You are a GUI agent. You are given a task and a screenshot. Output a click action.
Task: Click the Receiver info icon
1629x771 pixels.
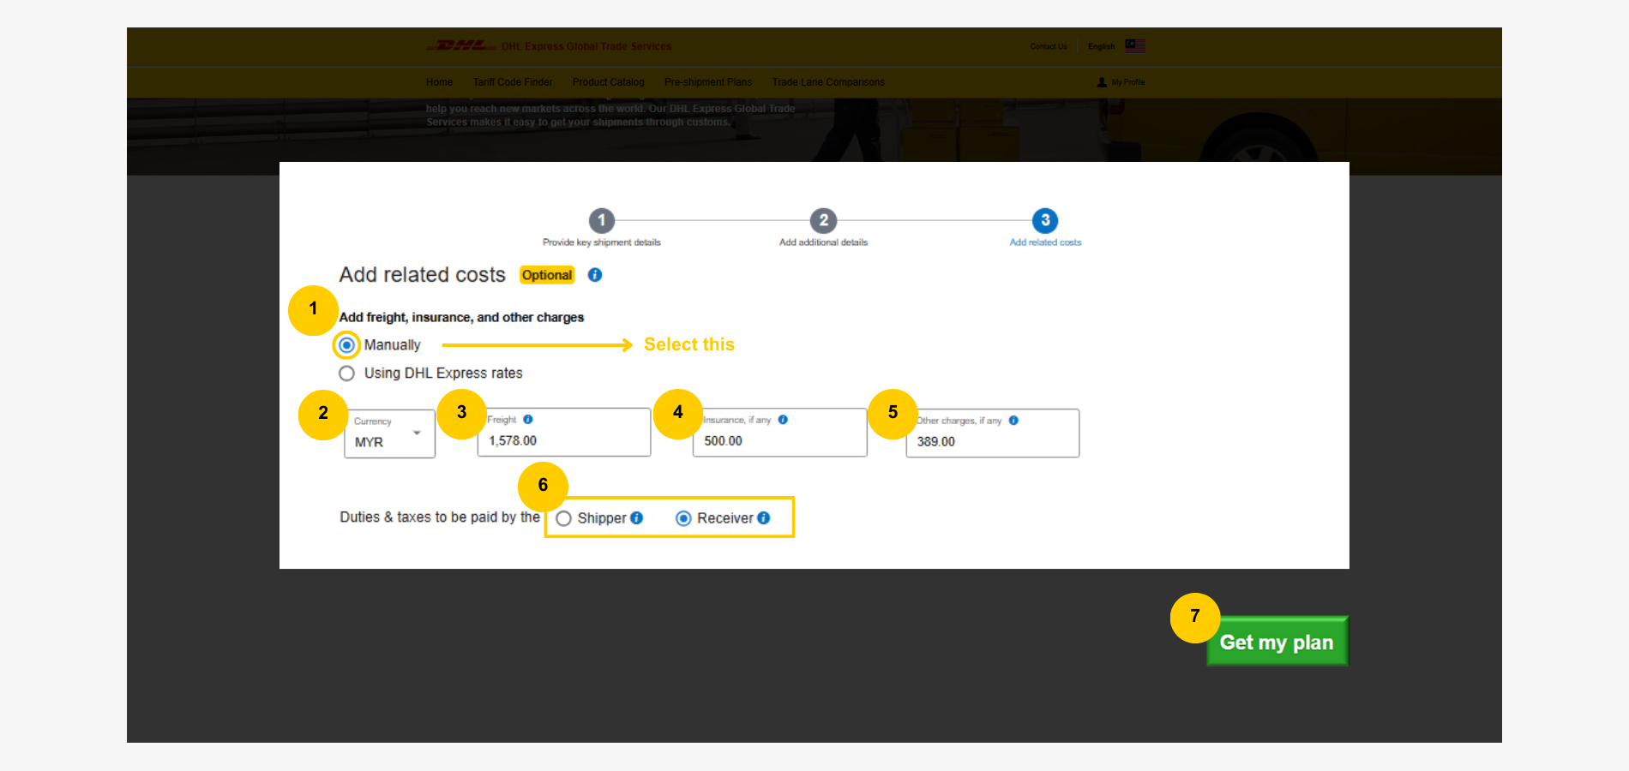[764, 517]
